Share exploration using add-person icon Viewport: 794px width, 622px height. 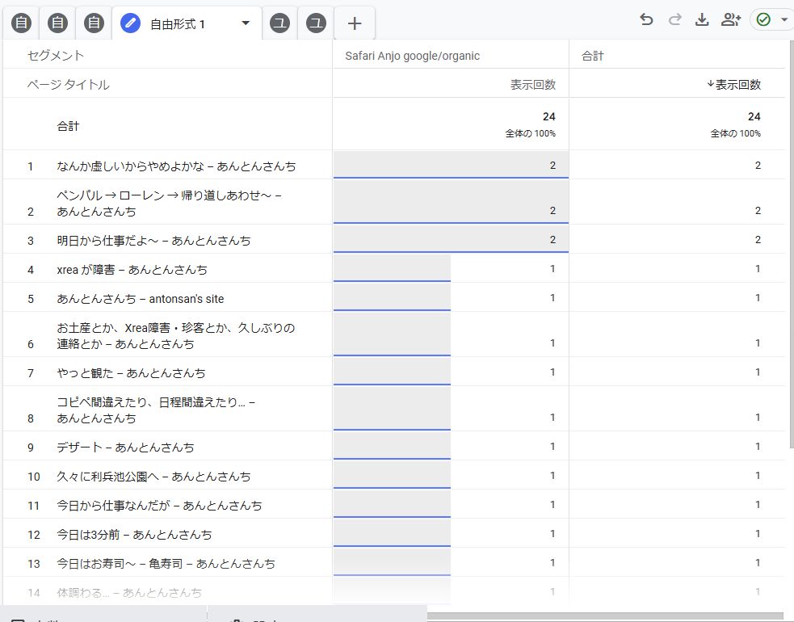731,20
